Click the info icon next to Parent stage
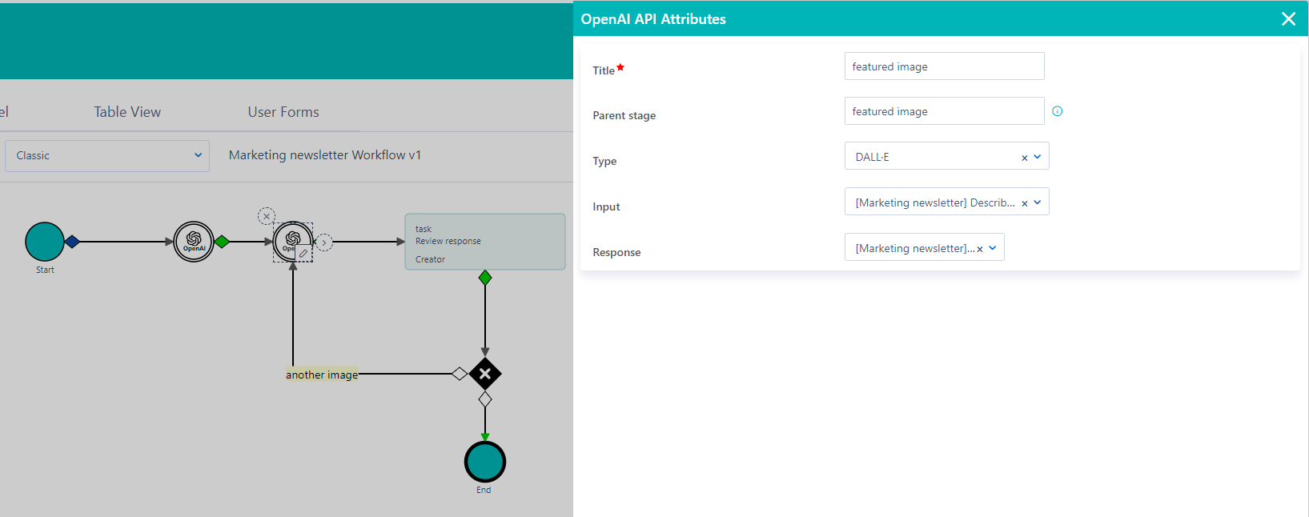This screenshot has width=1309, height=517. tap(1057, 111)
